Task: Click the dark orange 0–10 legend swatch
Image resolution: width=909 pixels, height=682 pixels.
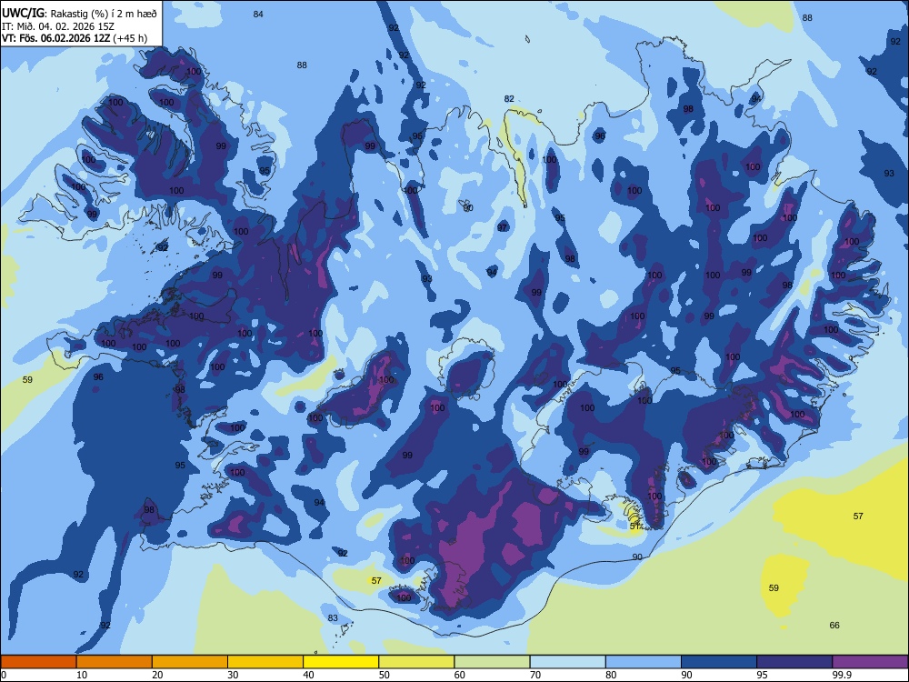Action: tap(38, 662)
